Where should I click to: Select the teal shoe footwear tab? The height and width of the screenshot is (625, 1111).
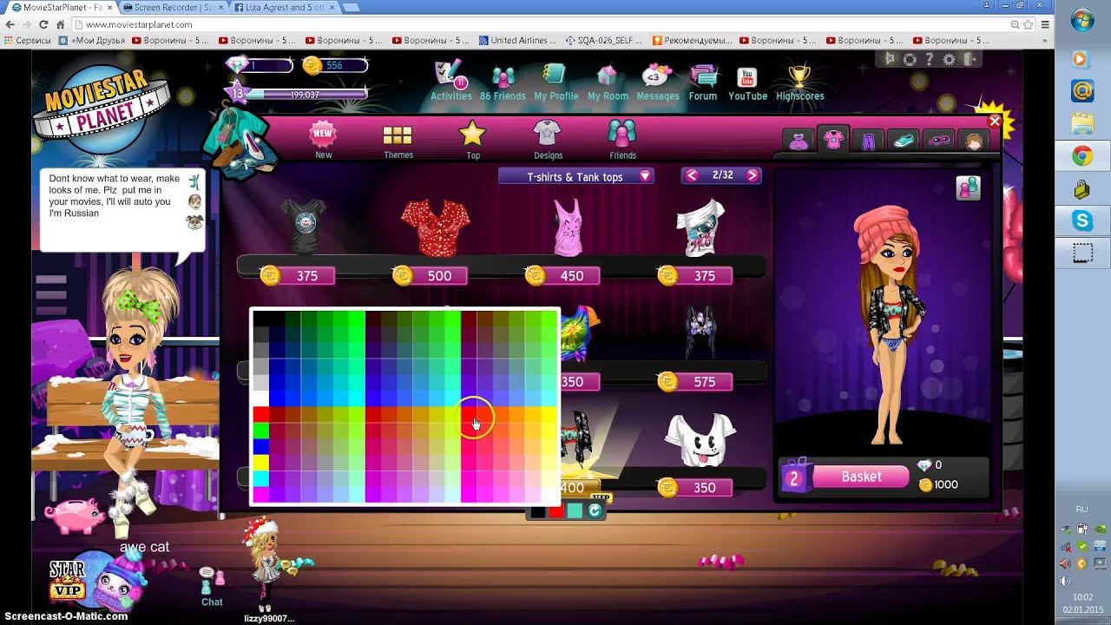[904, 140]
